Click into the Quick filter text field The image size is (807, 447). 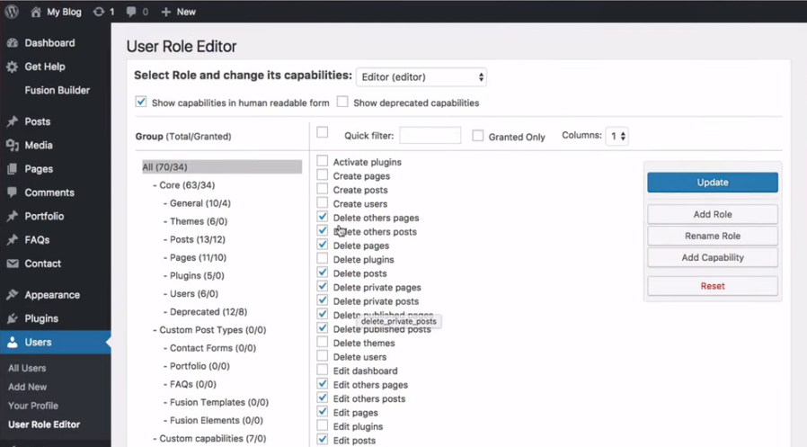pos(430,136)
